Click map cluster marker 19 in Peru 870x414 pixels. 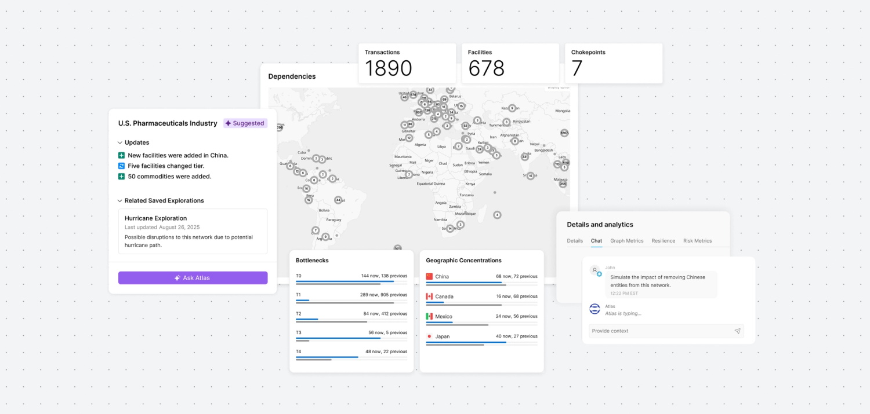click(309, 200)
